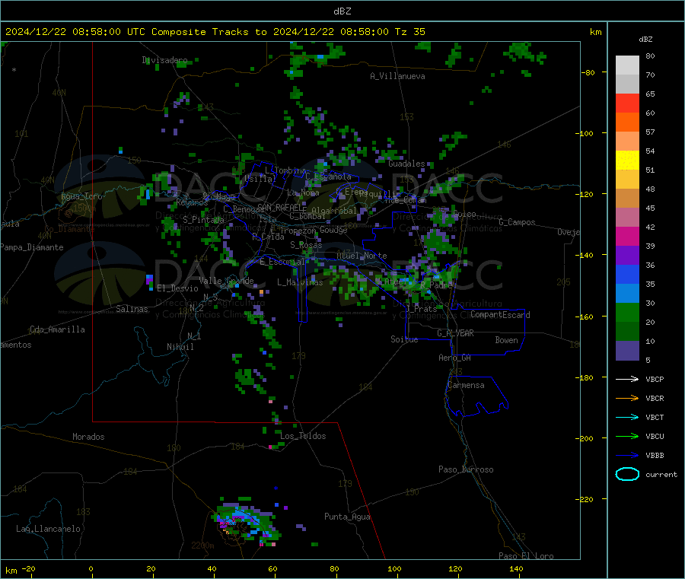Click the timestamp text '2024/12/22 08:58:00 UTC'
The width and height of the screenshot is (685, 579).
pyautogui.click(x=75, y=31)
